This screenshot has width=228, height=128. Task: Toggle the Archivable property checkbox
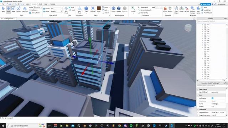[212, 98]
